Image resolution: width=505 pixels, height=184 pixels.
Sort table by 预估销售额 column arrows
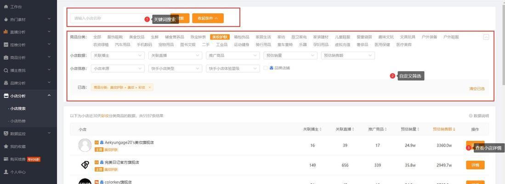[x=454, y=129]
